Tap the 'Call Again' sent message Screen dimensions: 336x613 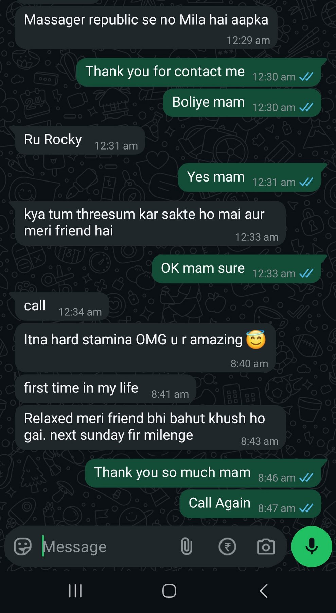click(x=250, y=504)
